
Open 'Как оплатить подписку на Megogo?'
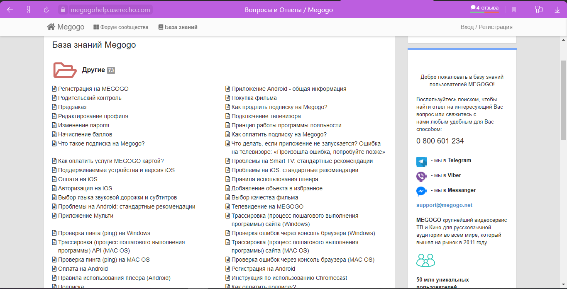(279, 134)
